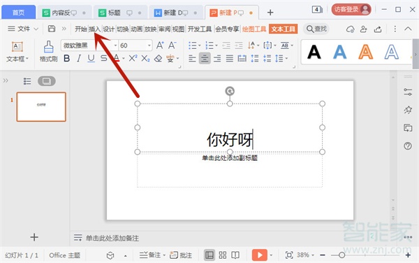Add a new slide with plus button
The image size is (419, 263).
(x=34, y=237)
